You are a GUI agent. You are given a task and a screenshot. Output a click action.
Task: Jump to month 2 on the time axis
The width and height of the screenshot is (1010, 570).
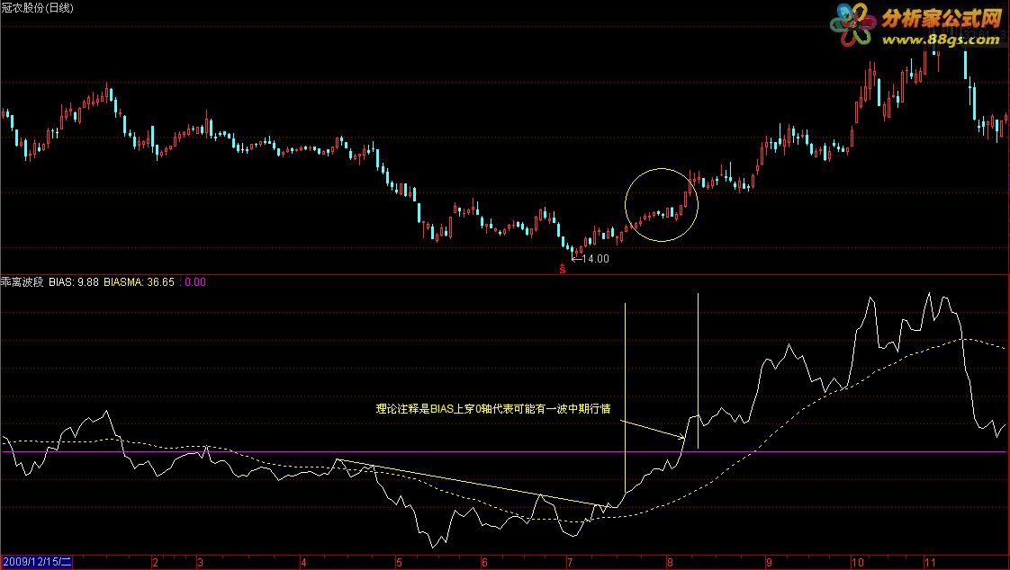155,563
